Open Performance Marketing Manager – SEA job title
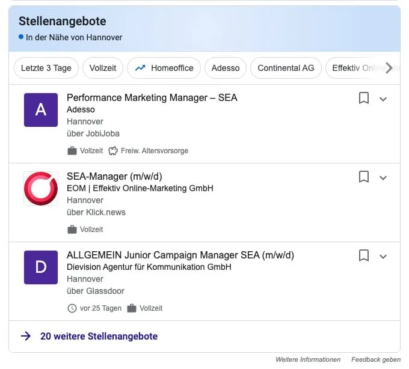Viewport: 409px width, 369px height. pos(152,98)
